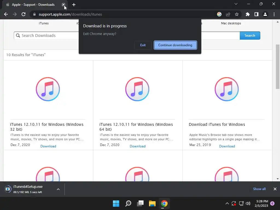Close the downloads bar
Image resolution: width=280 pixels, height=210 pixels.
[275, 189]
